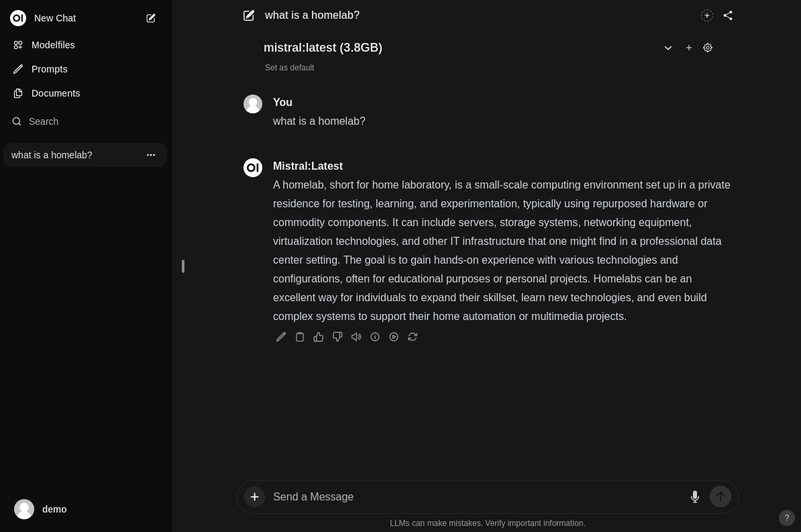Screen dimensions: 801x532
Task: Click the 'what is a homelab?' header title
Action: click(x=312, y=15)
